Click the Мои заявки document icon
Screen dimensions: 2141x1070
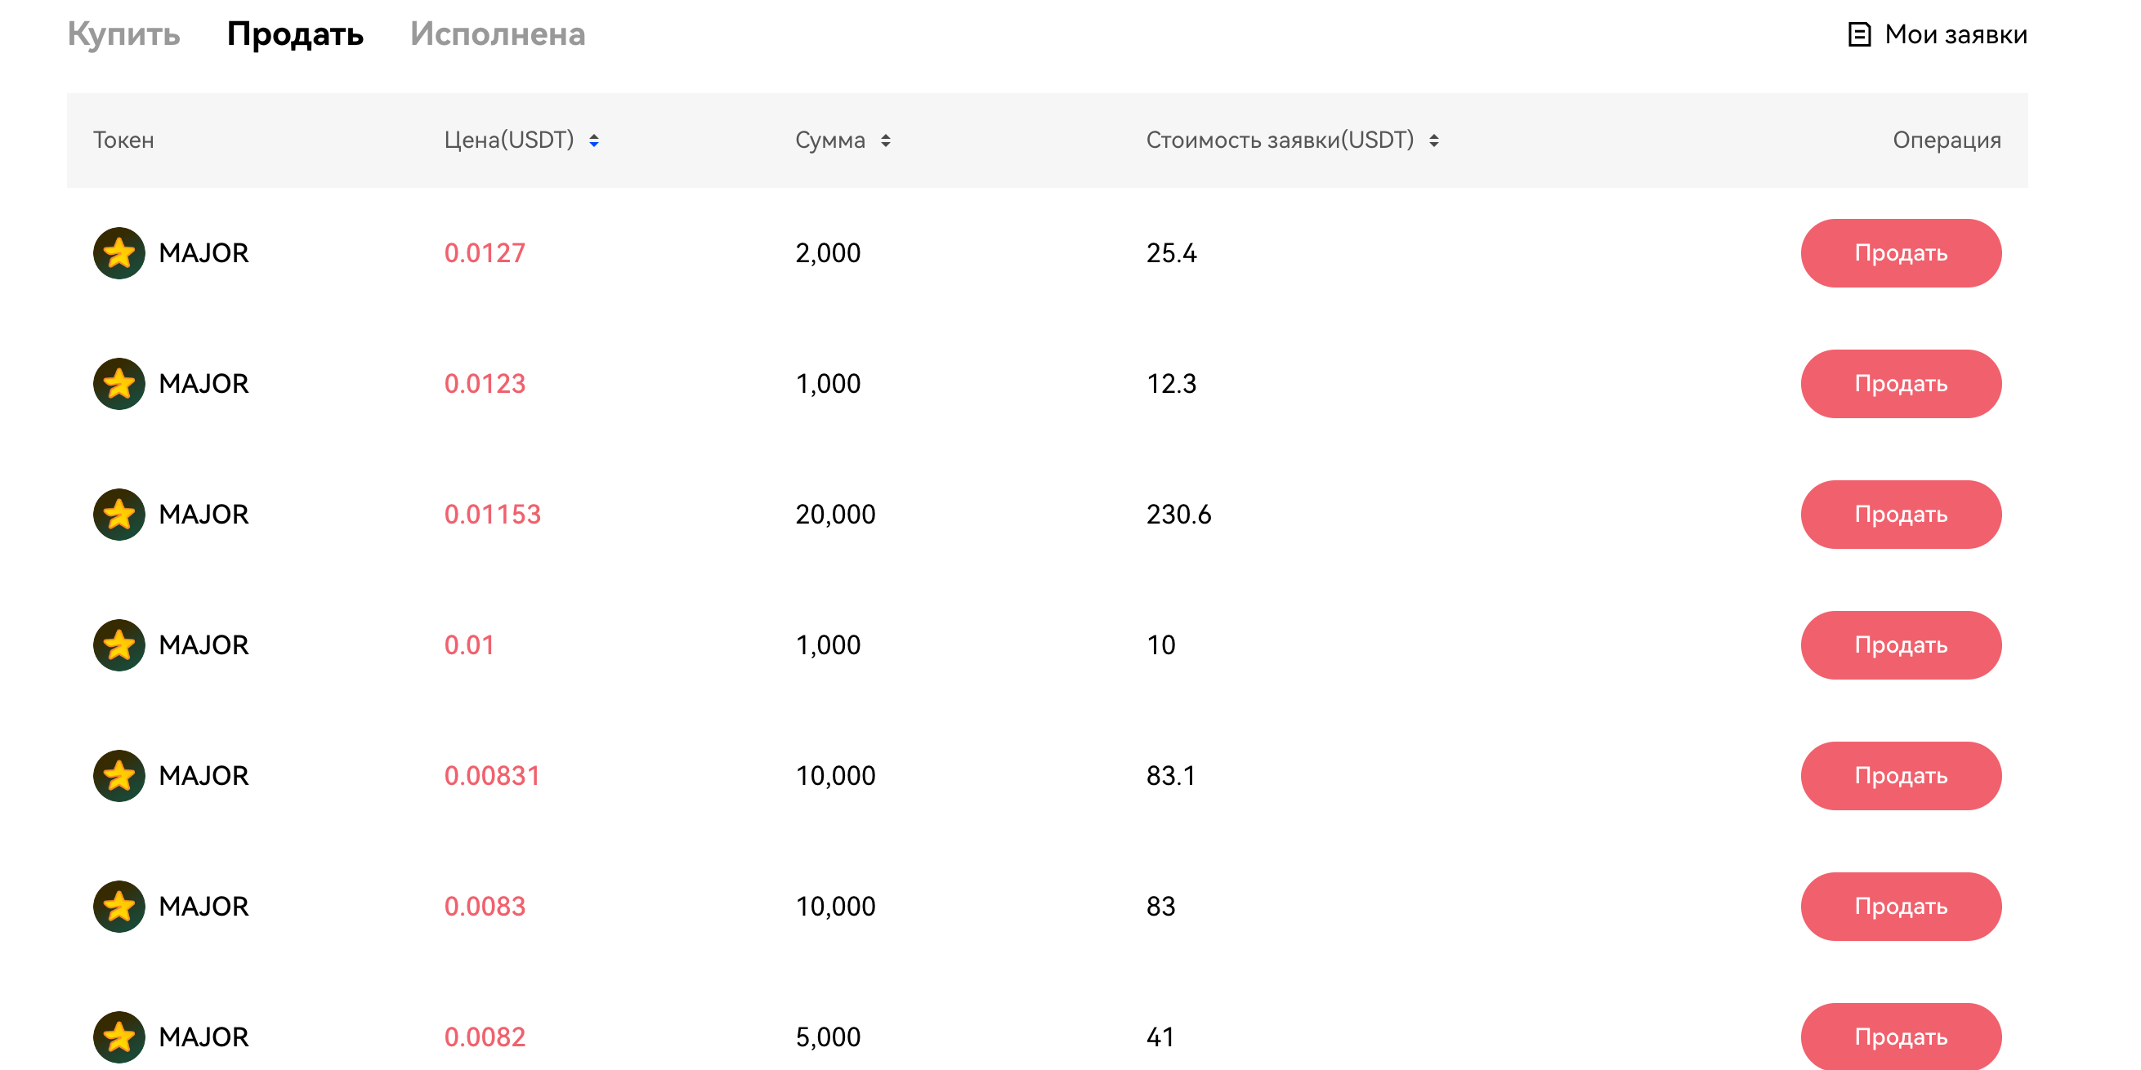click(1859, 34)
